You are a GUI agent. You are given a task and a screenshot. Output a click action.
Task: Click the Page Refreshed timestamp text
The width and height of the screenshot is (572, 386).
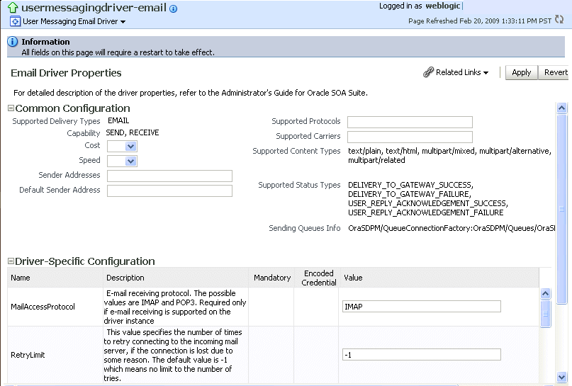[x=480, y=21]
